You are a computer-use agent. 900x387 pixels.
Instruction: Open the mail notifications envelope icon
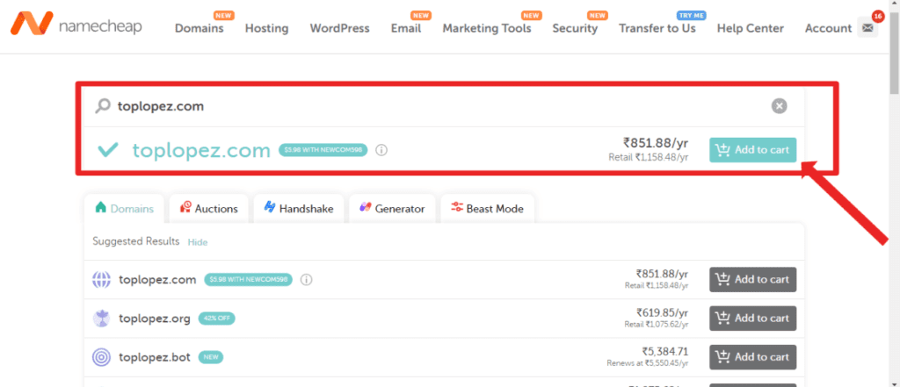(x=867, y=27)
